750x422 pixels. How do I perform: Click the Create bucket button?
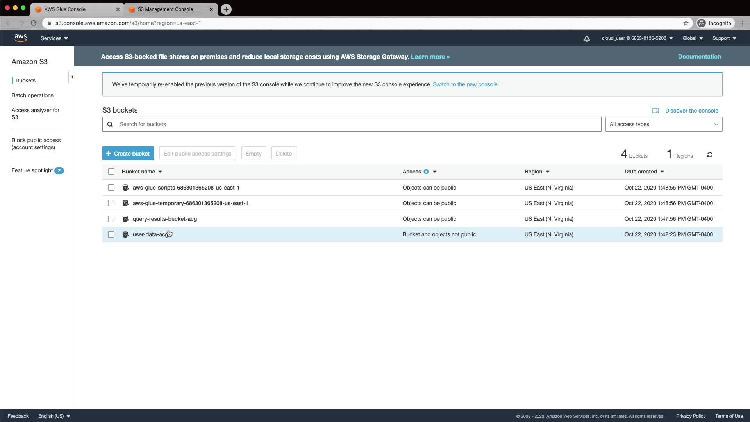point(128,154)
